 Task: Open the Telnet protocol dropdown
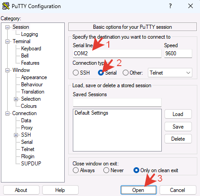[x=170, y=73]
